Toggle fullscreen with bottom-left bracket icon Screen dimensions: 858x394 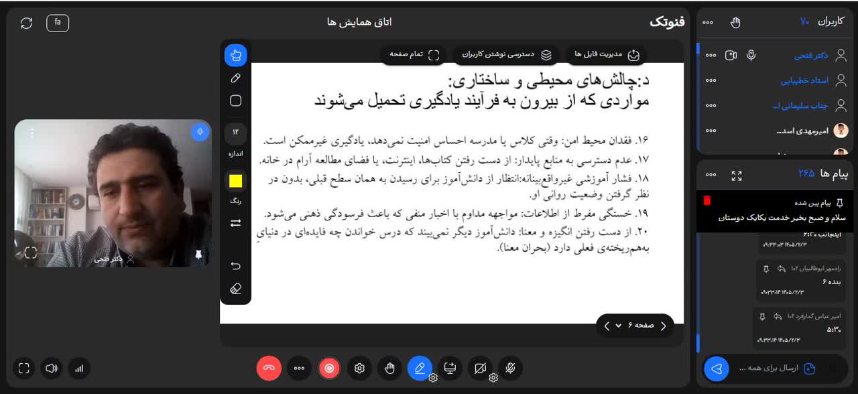pyautogui.click(x=24, y=368)
